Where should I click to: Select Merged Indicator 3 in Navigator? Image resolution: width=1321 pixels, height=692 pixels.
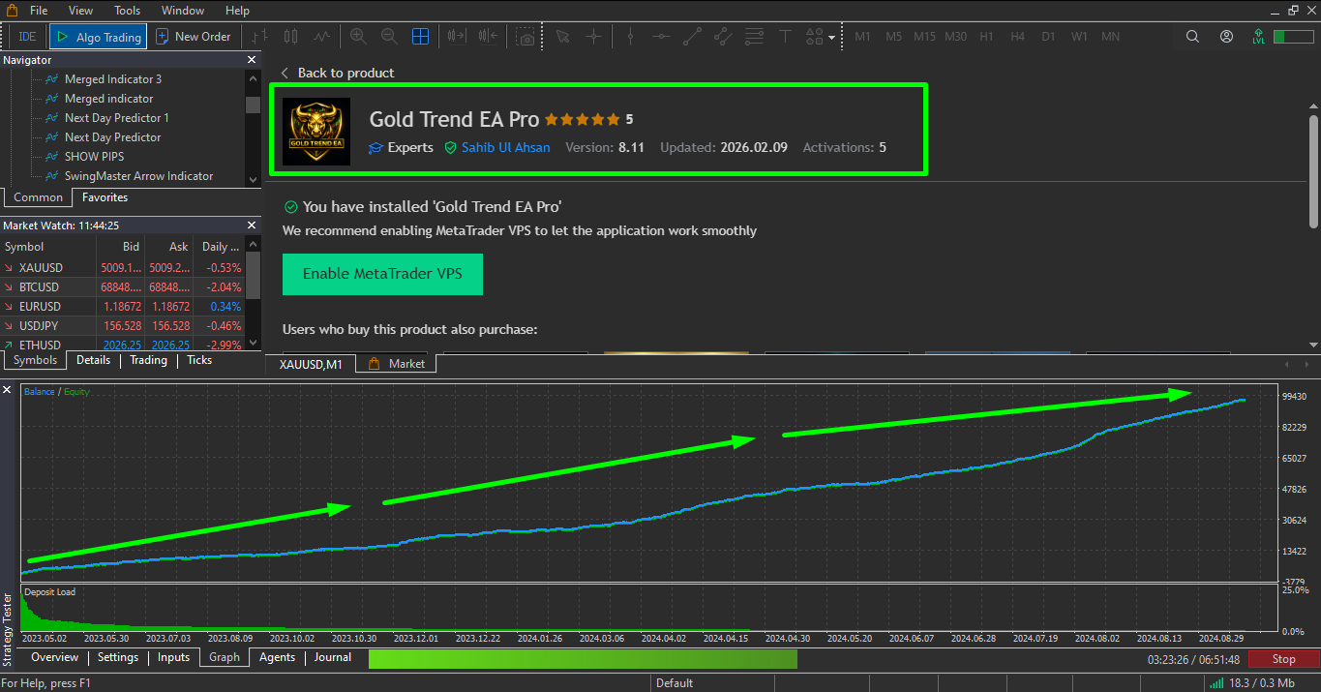pos(113,79)
